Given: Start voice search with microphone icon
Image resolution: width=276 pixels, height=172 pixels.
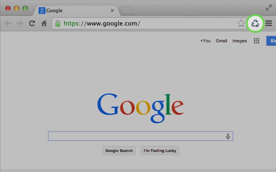Looking at the screenshot, I should [x=228, y=136].
